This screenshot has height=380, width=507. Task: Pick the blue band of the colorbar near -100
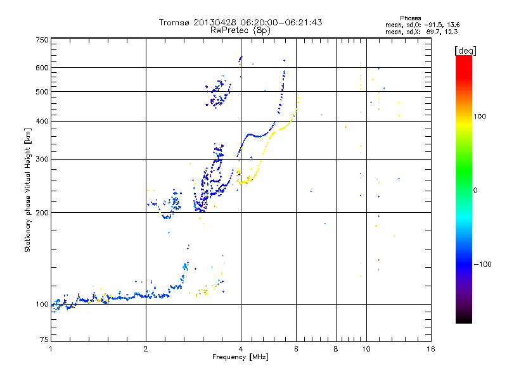click(x=464, y=263)
